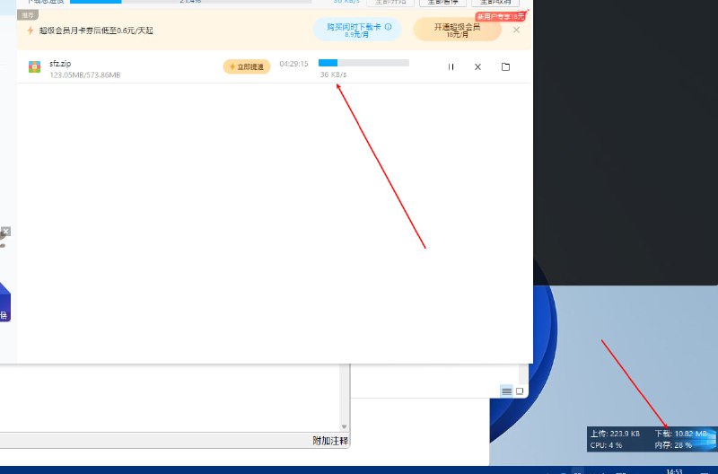
Task: Click the sfz.zip archive file icon
Action: click(x=34, y=66)
